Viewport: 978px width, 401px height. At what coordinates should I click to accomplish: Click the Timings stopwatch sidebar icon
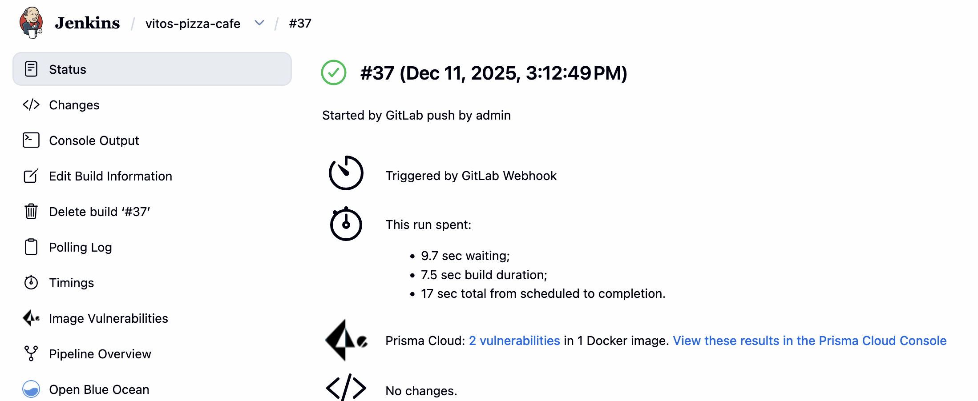point(31,283)
